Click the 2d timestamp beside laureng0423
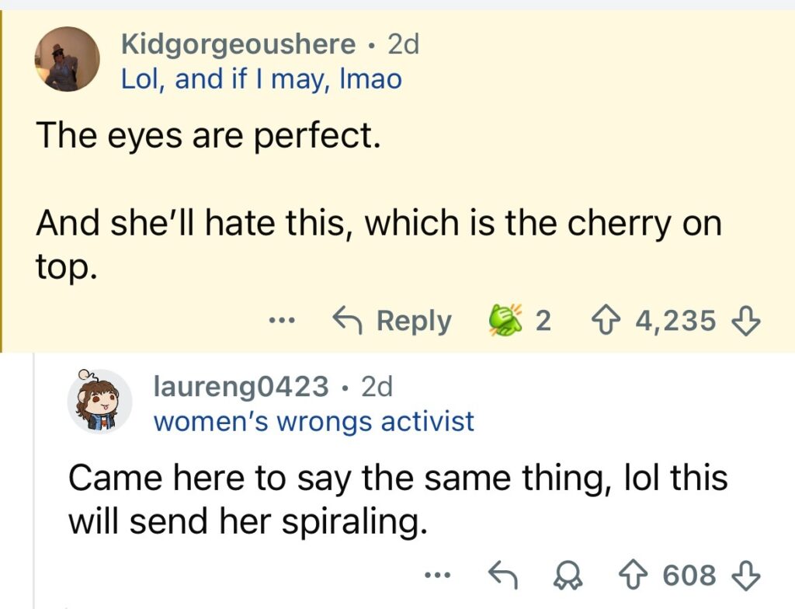Image resolution: width=795 pixels, height=609 pixels. pyautogui.click(x=377, y=385)
